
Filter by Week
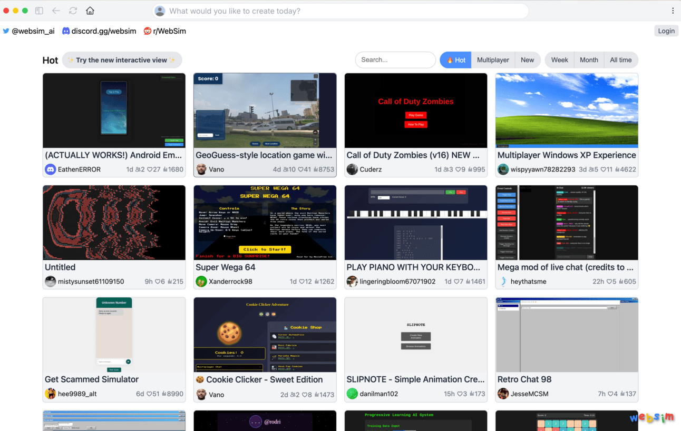click(x=559, y=60)
